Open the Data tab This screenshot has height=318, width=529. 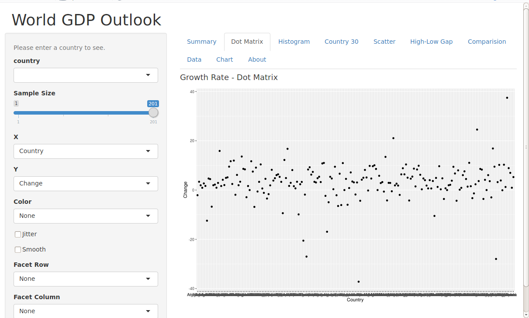point(194,60)
